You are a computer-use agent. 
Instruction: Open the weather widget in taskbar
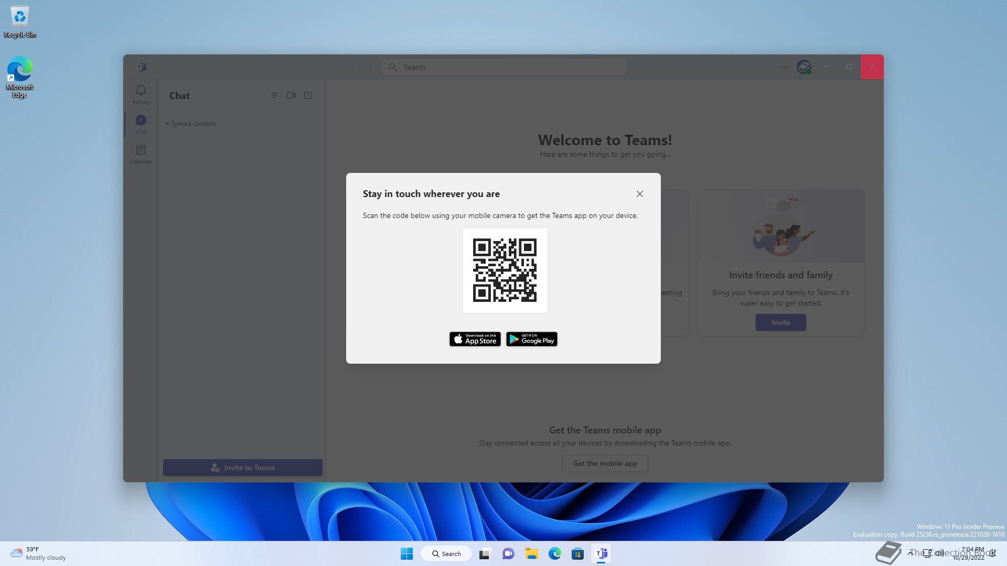tap(38, 553)
